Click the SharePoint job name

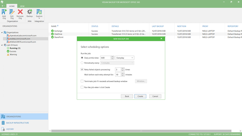(59, 37)
